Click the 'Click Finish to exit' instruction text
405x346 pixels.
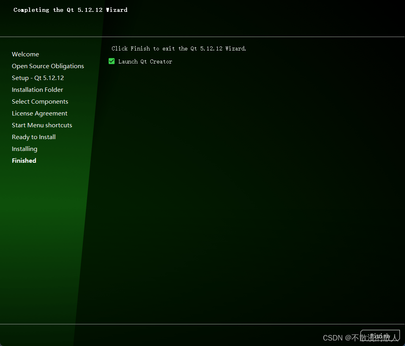179,48
